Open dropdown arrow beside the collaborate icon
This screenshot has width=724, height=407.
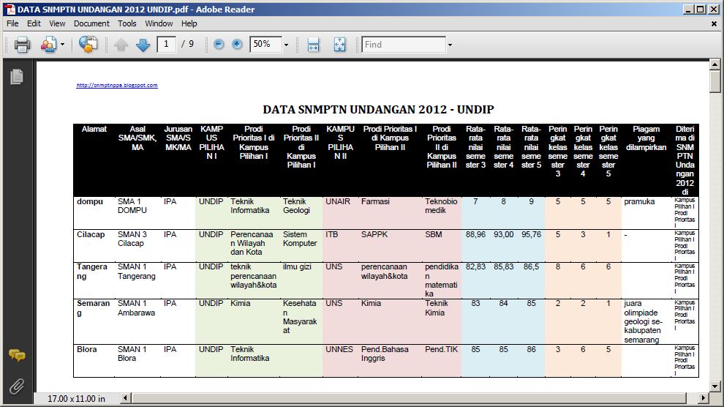pos(62,45)
